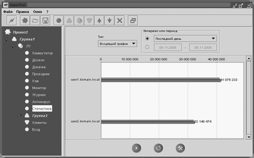Screen dimensions: 254x158
Task: Select Проводник in the tree
Action: click(x=41, y=74)
